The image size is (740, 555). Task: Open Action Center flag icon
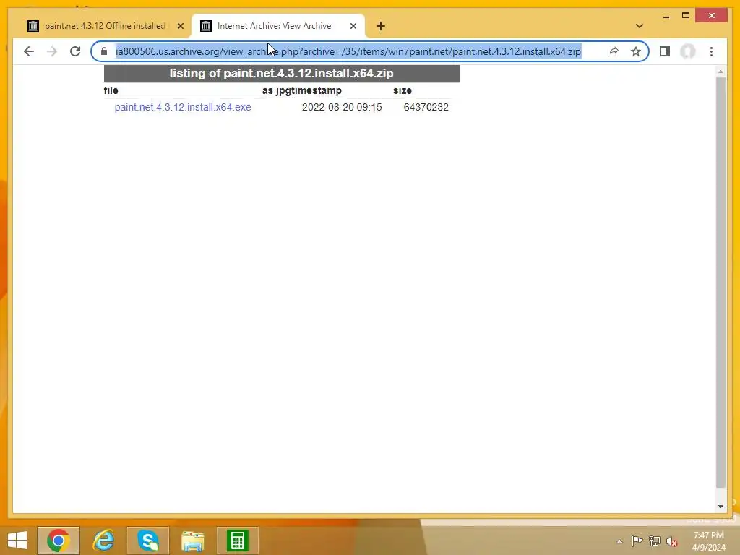click(x=637, y=541)
